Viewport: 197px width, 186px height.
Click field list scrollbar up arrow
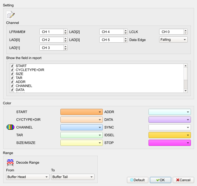point(186,66)
